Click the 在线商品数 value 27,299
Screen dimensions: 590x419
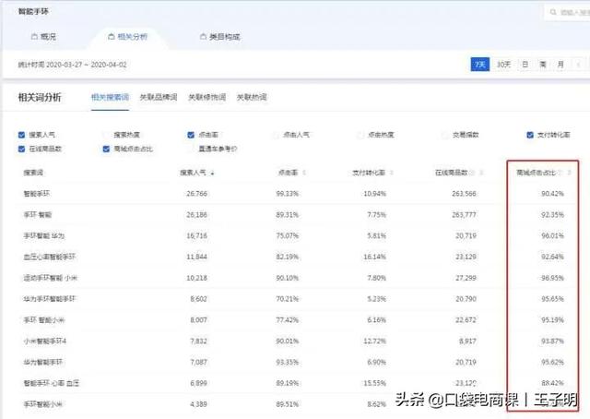coord(466,278)
